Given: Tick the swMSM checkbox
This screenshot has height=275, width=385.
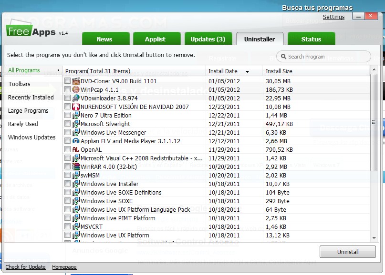Looking at the screenshot, I should 67,175.
